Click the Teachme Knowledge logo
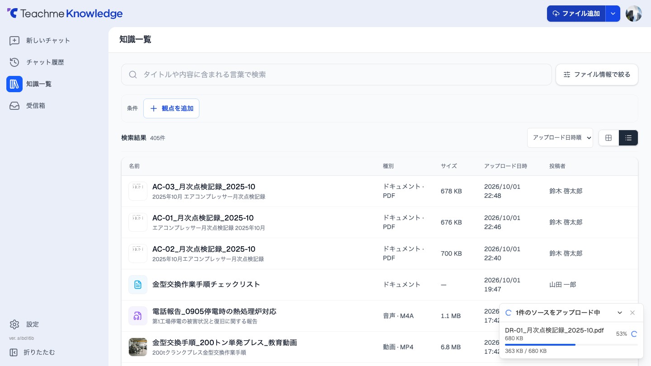This screenshot has width=651, height=366. click(65, 14)
